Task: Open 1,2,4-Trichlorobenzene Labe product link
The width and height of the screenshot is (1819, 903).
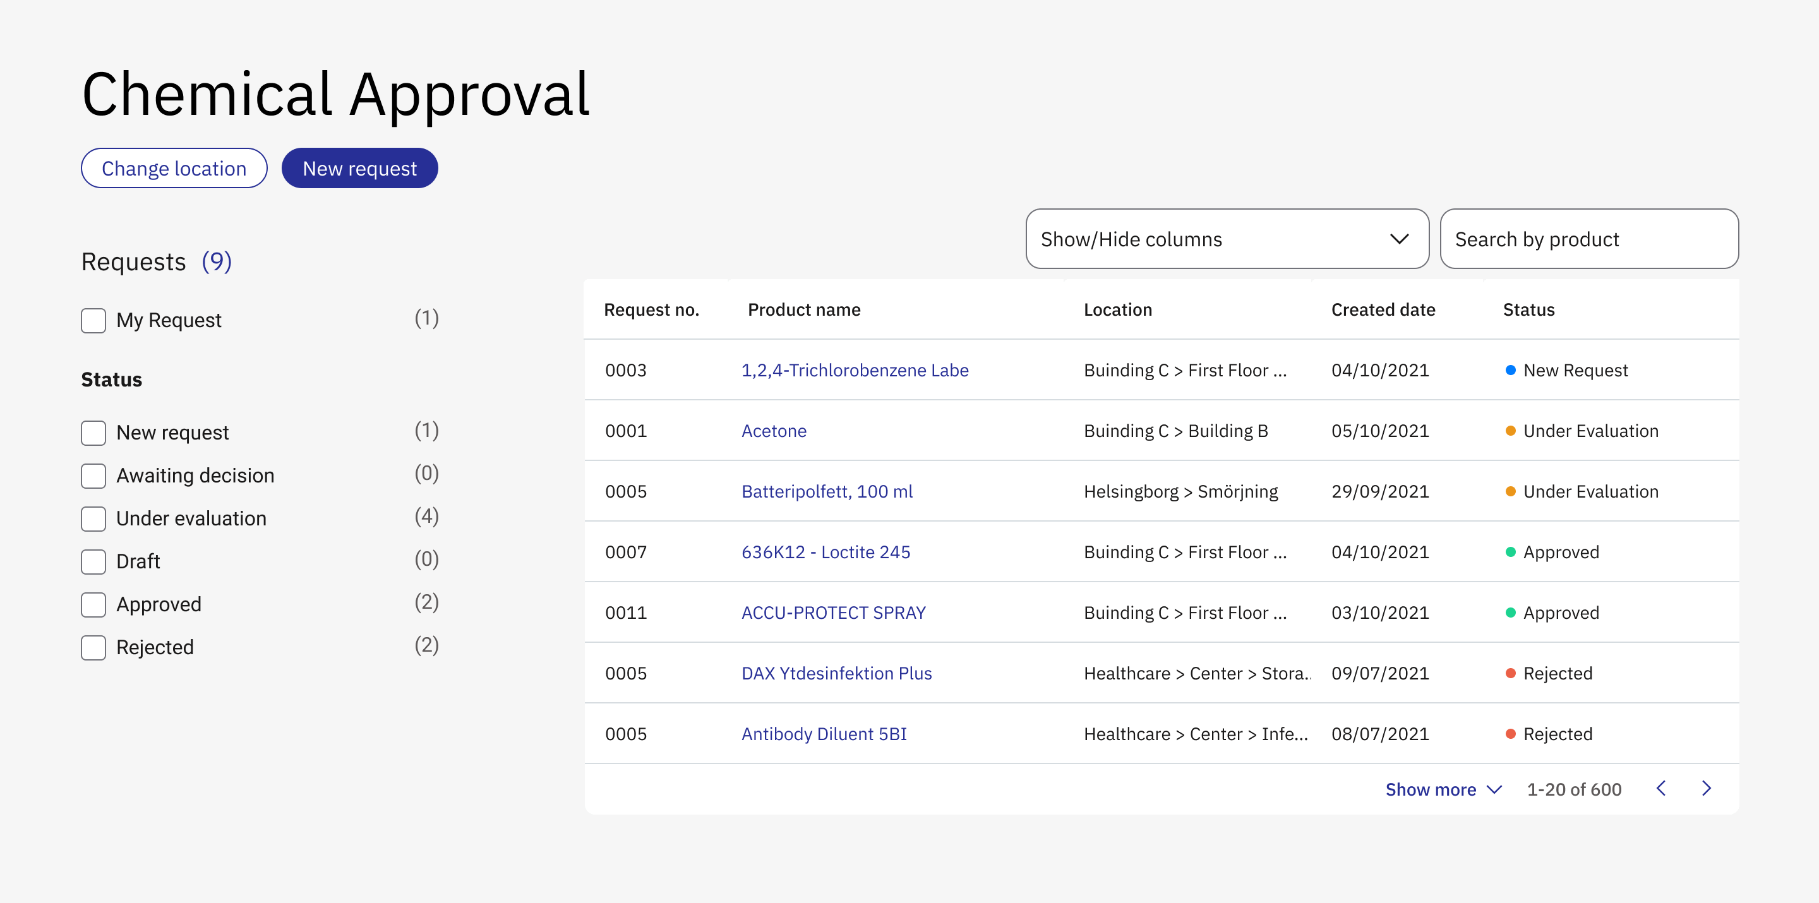Action: 855,371
